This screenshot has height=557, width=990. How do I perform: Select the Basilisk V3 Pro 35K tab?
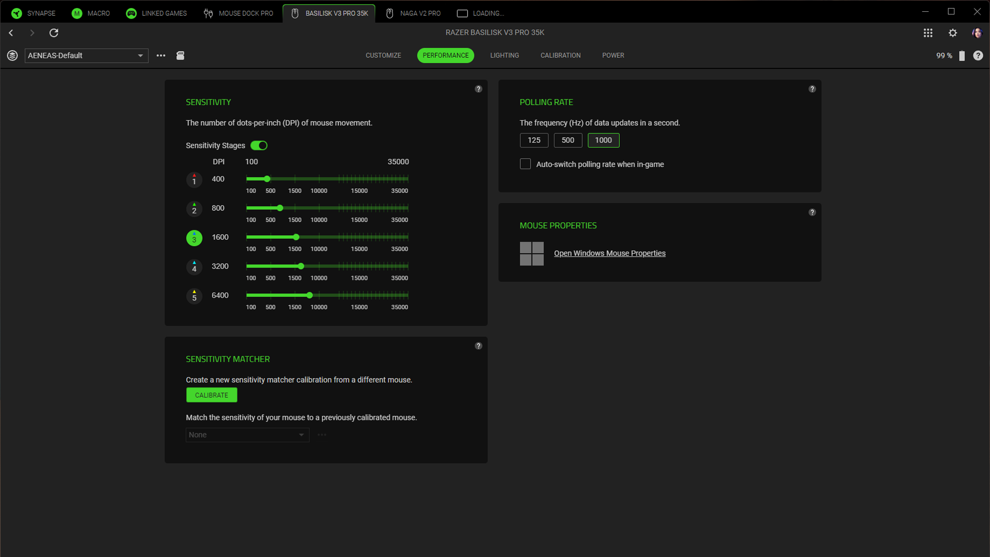coord(329,13)
